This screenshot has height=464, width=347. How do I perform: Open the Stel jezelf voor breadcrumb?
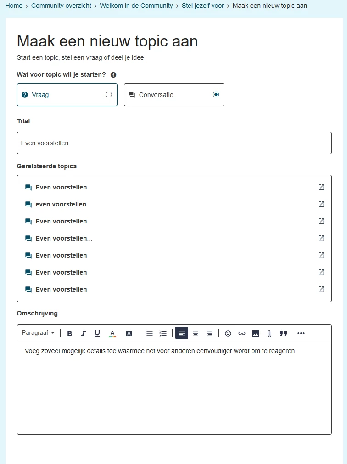pos(202,6)
